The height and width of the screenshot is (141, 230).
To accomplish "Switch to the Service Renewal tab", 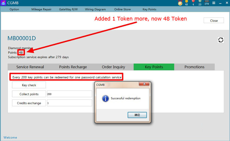I will click(x=30, y=67).
